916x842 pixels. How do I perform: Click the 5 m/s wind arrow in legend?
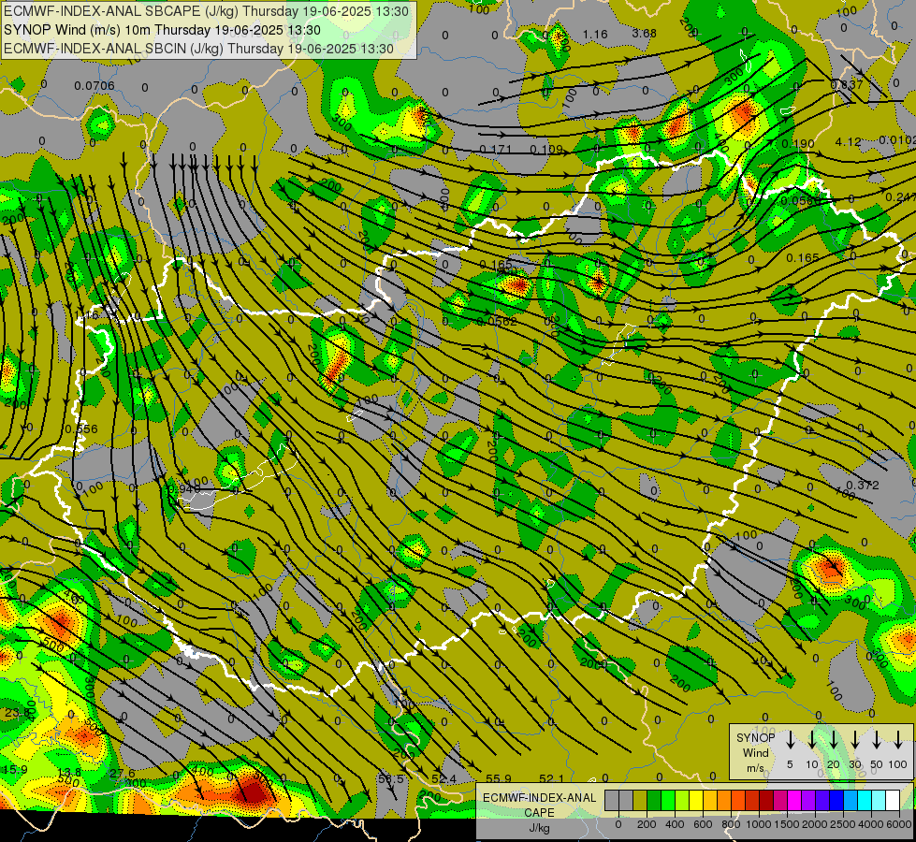click(790, 740)
